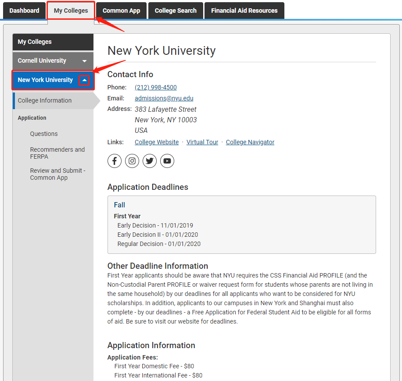Select Review and Submit - Common App

coord(57,174)
